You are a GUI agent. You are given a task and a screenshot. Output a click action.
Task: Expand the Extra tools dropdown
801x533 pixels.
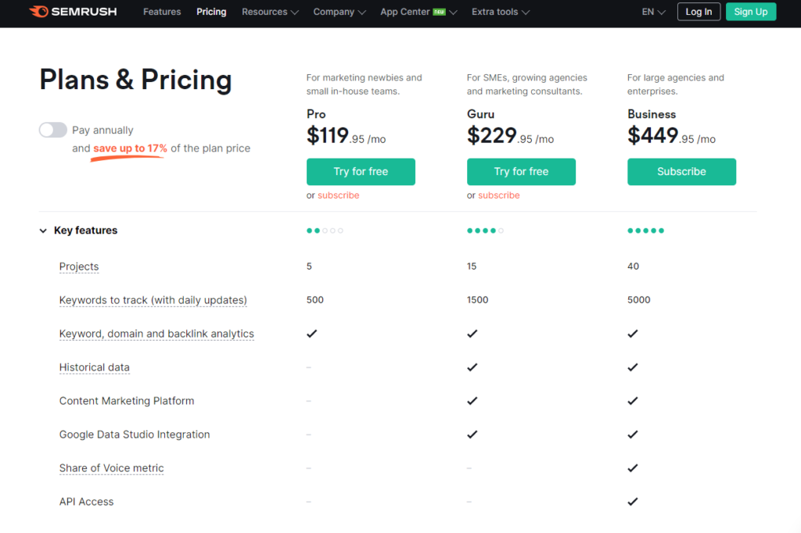pyautogui.click(x=501, y=12)
